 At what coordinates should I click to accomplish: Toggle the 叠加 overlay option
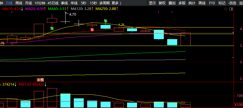172,3
